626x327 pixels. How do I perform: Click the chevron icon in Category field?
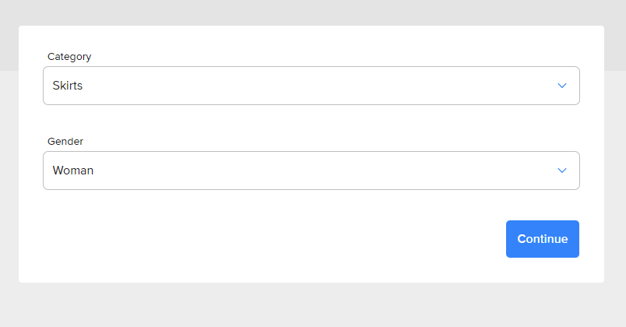click(561, 86)
